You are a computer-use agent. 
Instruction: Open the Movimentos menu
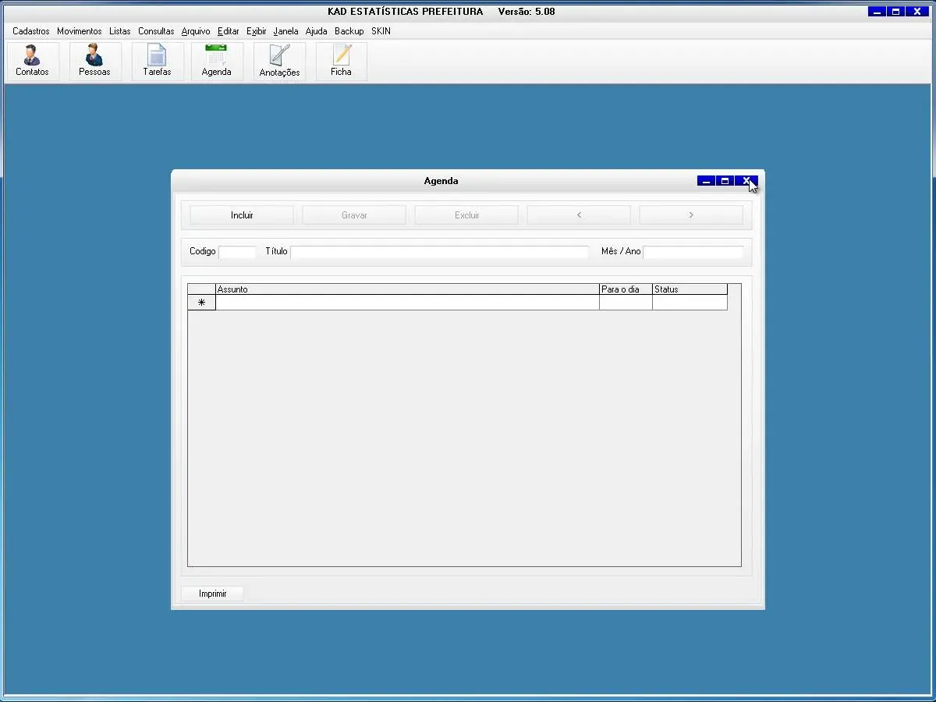[79, 31]
